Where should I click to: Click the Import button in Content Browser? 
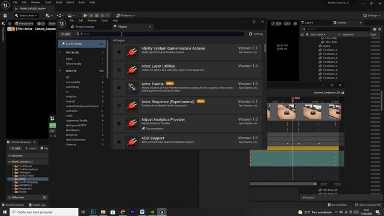[x=31, y=148]
